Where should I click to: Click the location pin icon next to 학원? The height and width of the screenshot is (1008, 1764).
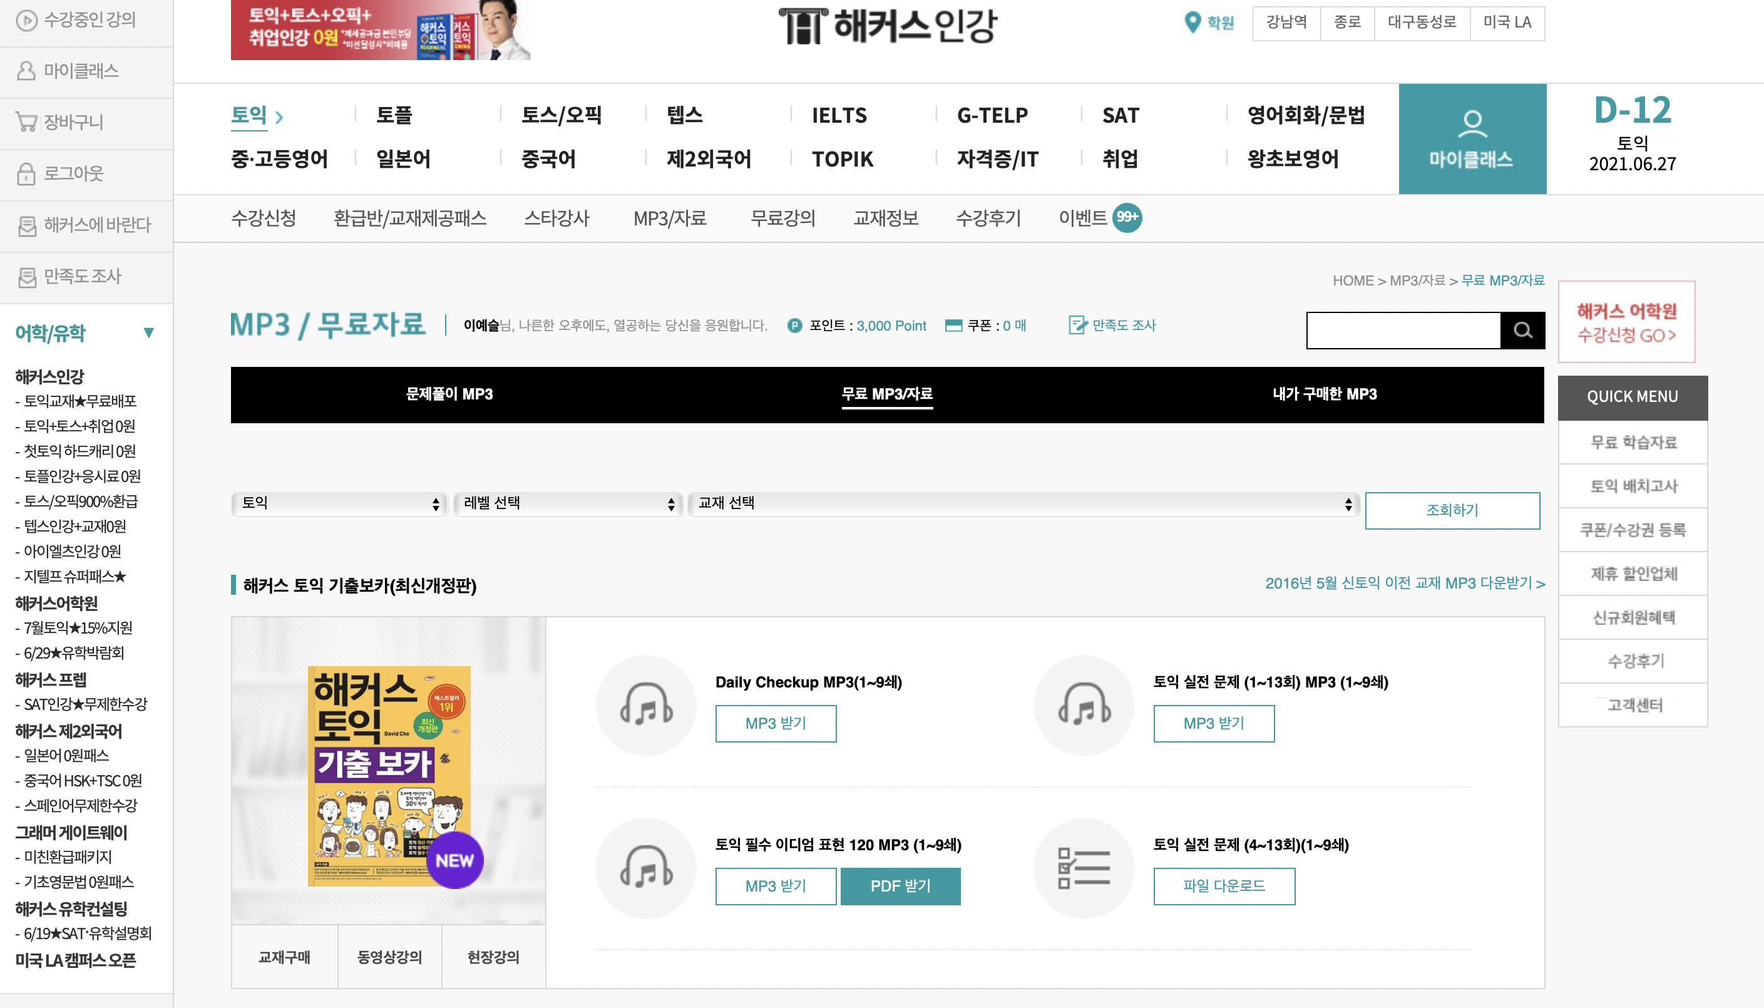(x=1192, y=22)
